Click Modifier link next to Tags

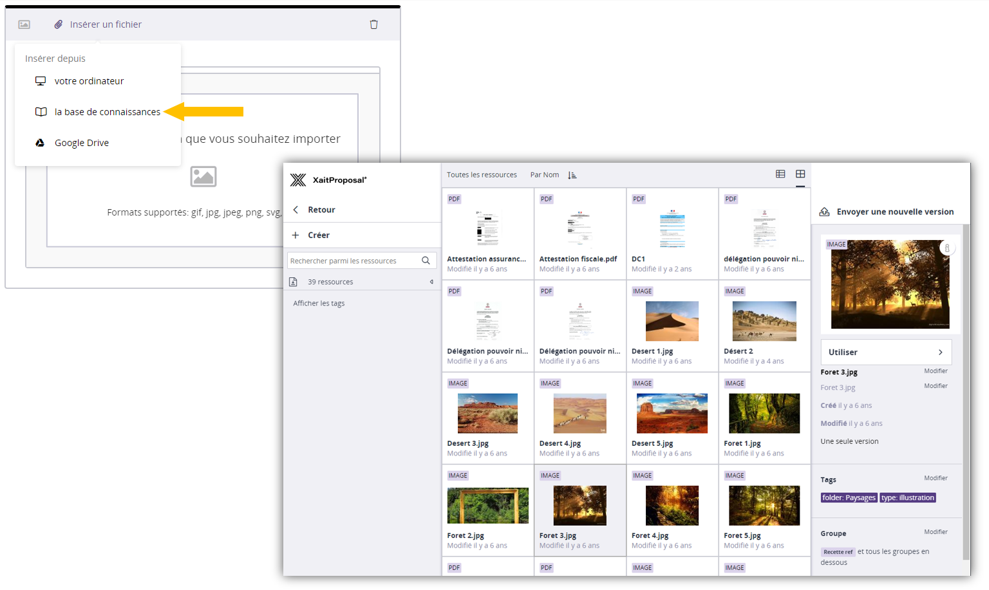(936, 478)
